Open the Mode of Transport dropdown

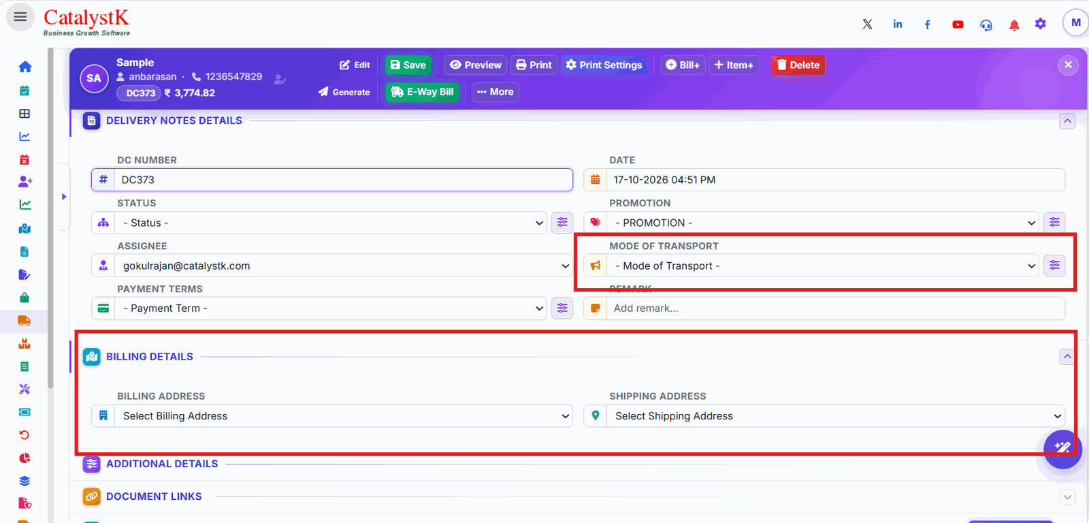tap(823, 266)
